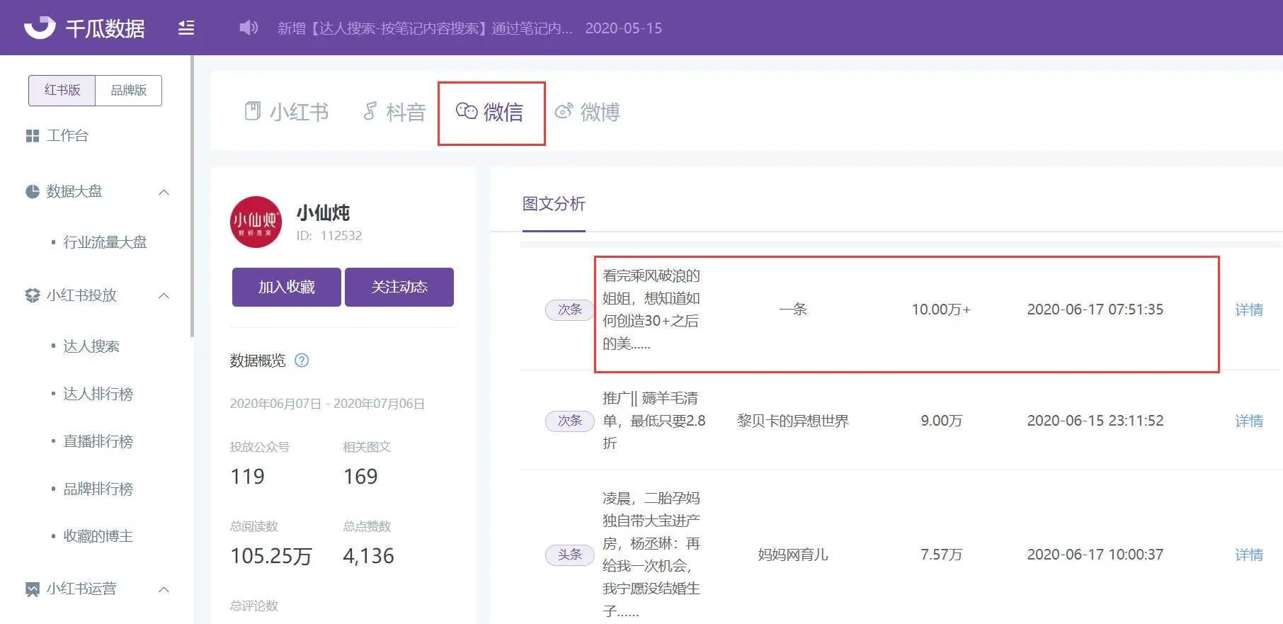
Task: Click the 妈妈网育儿 account name
Action: coord(792,555)
